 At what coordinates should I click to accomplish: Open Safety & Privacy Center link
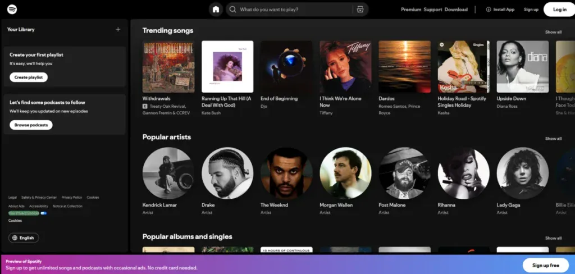39,197
